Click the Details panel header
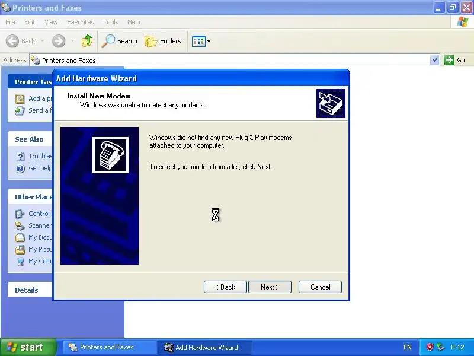Viewport: 474px width, 356px height. point(30,290)
